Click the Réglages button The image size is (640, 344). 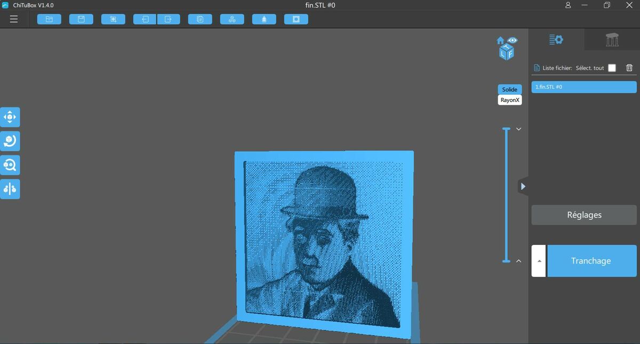584,215
